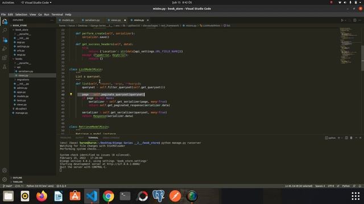This screenshot has height=204, width=364.
Task: Switch to the models.py editor tab
Action: coord(68,20)
